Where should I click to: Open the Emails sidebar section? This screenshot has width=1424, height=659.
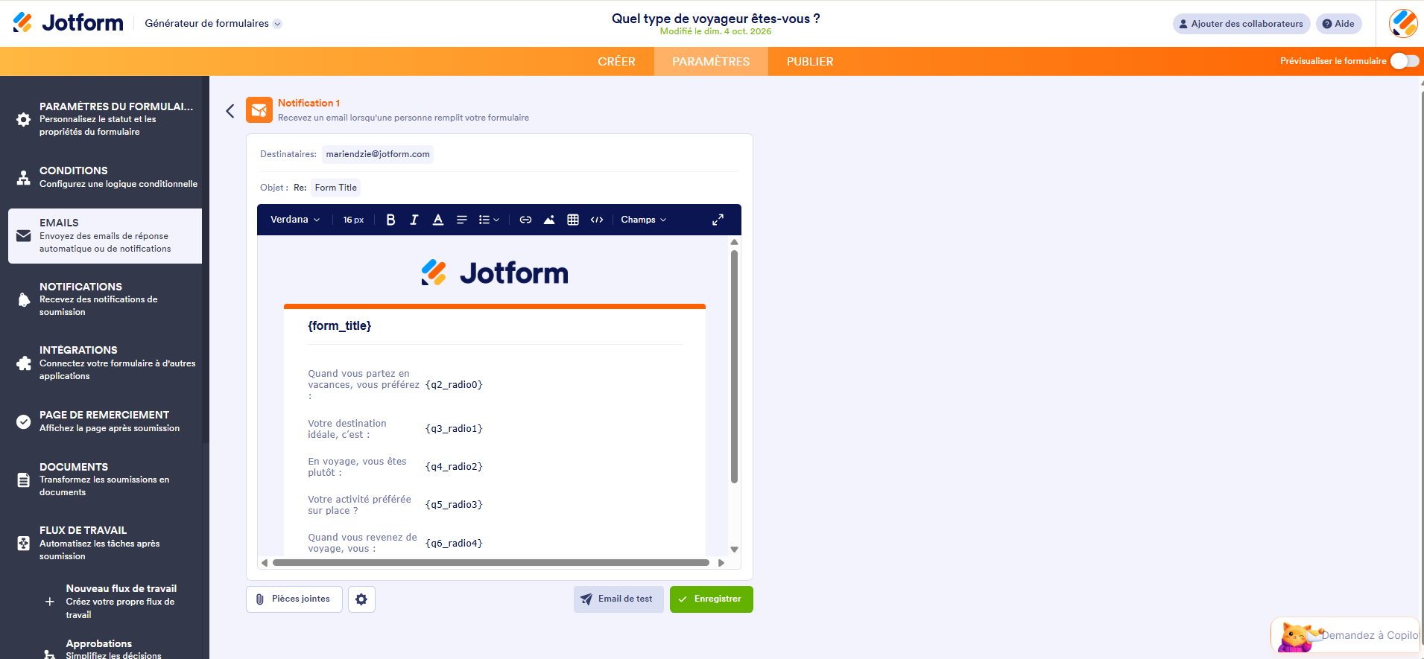(x=105, y=236)
